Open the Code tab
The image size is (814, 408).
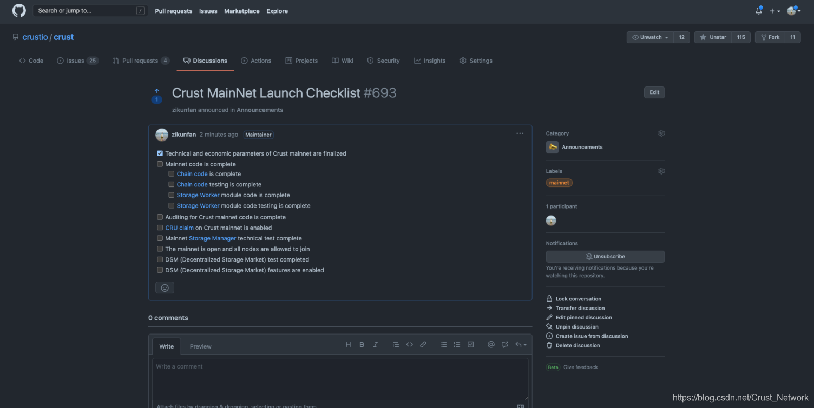(x=31, y=61)
